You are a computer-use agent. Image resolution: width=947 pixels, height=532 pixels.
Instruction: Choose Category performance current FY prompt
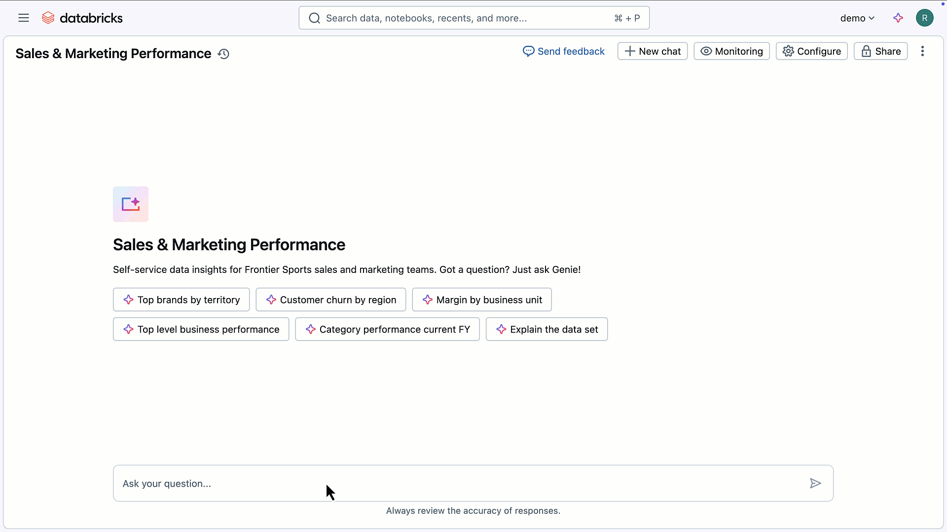[x=387, y=329]
